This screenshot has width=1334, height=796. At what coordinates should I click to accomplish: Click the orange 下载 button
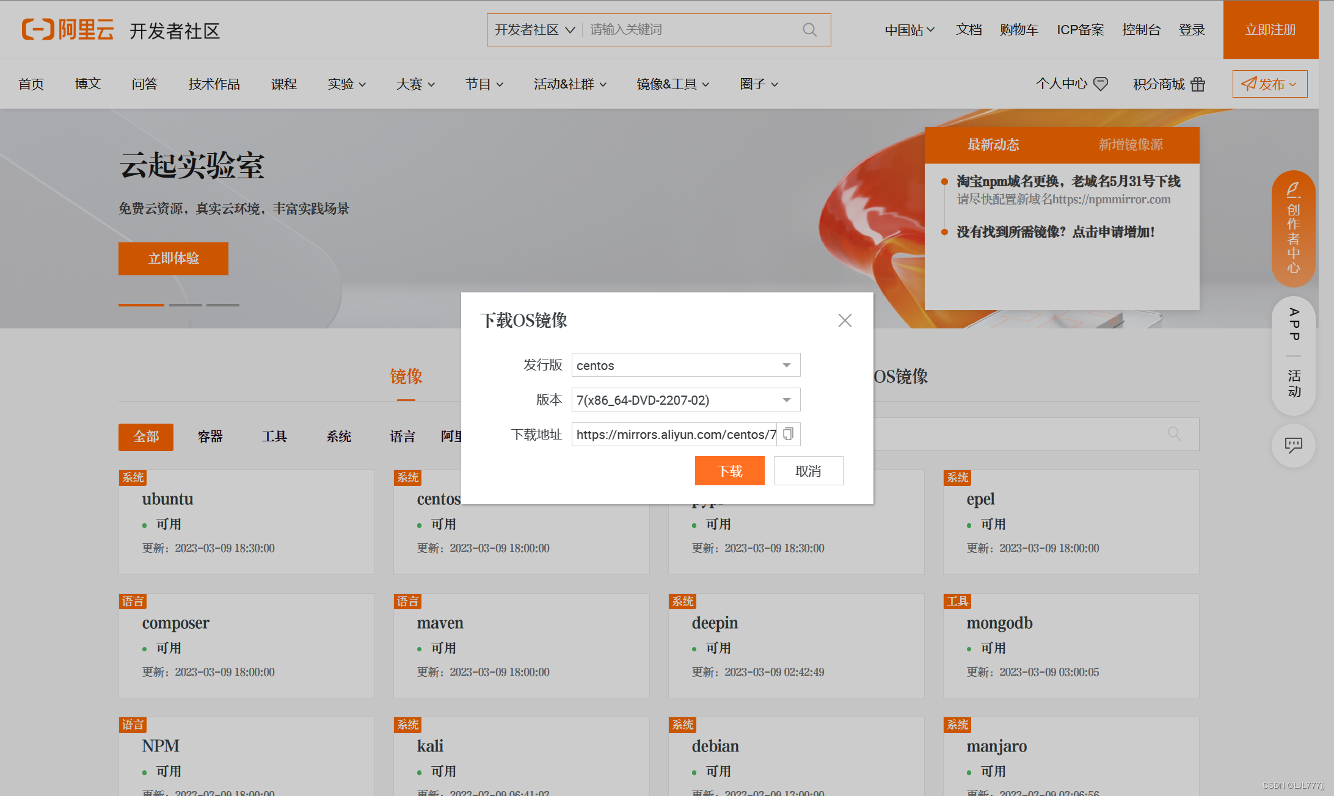tap(729, 471)
